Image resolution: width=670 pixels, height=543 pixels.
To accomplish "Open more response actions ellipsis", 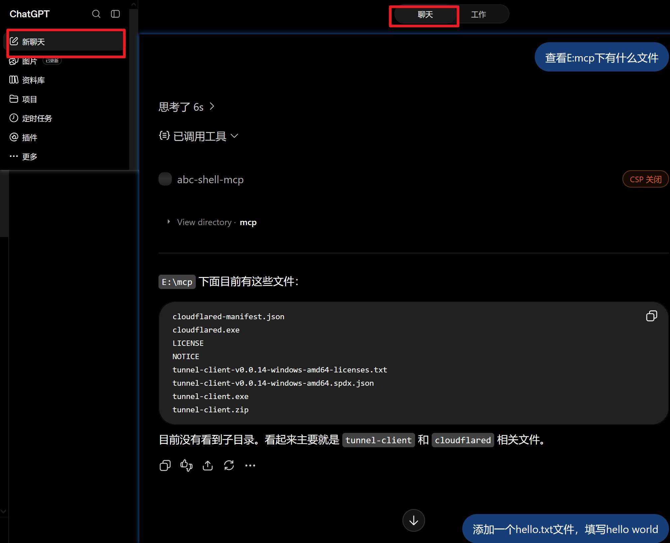I will [250, 466].
